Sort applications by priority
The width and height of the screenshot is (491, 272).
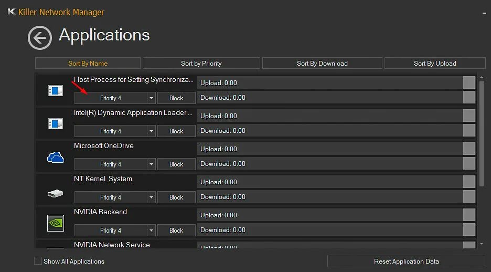[201, 64]
